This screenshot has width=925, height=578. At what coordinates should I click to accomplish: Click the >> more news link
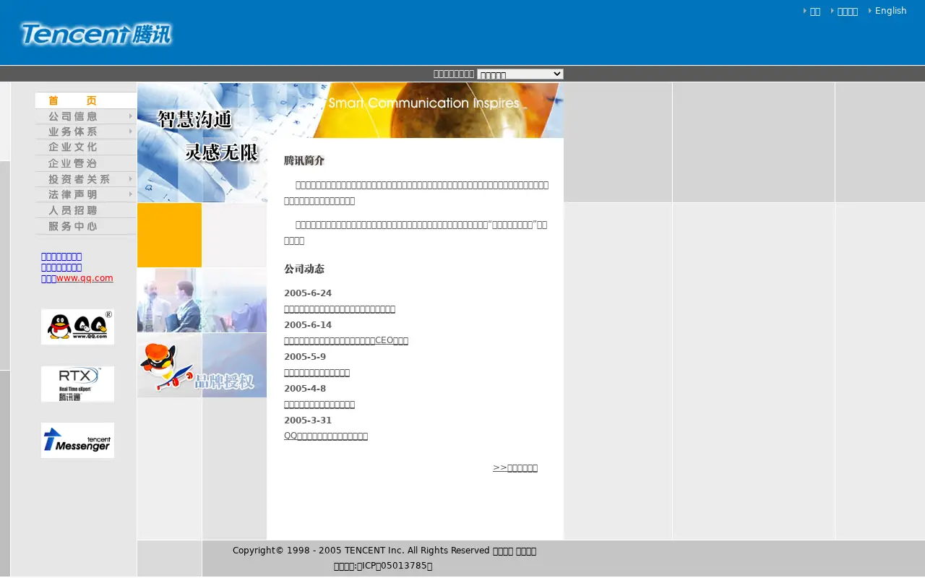pyautogui.click(x=515, y=468)
